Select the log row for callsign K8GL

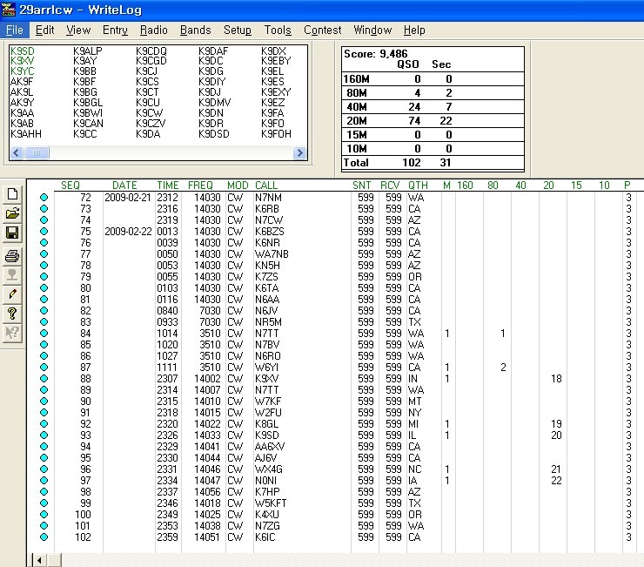(x=266, y=424)
